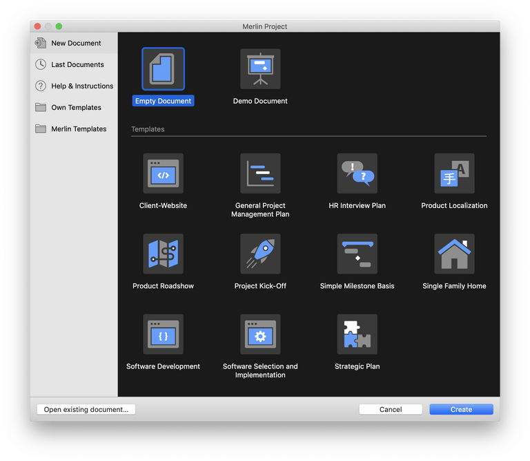The image size is (530, 461).
Task: Choose the Demo Document presentation icon
Action: coord(260,69)
